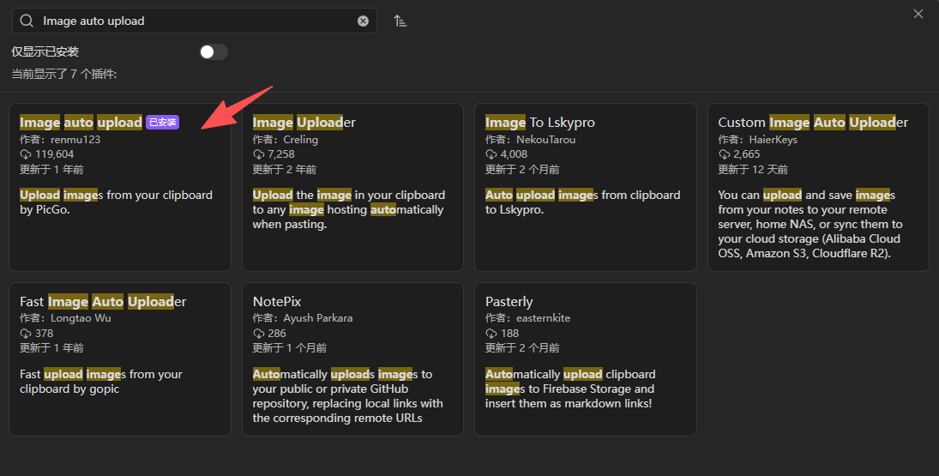939x476 pixels.
Task: Select the NotePix plugin card
Action: (352, 359)
